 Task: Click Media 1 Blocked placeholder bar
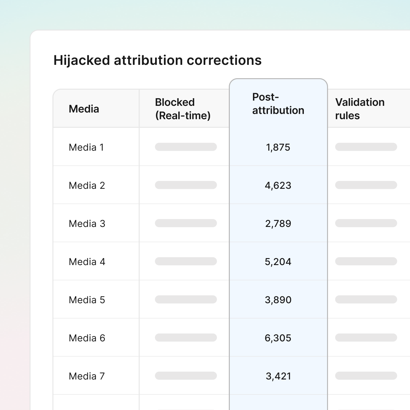click(x=186, y=147)
